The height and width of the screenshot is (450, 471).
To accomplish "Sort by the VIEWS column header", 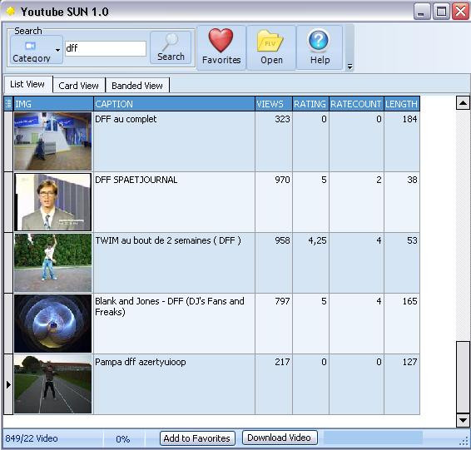I will [x=273, y=104].
